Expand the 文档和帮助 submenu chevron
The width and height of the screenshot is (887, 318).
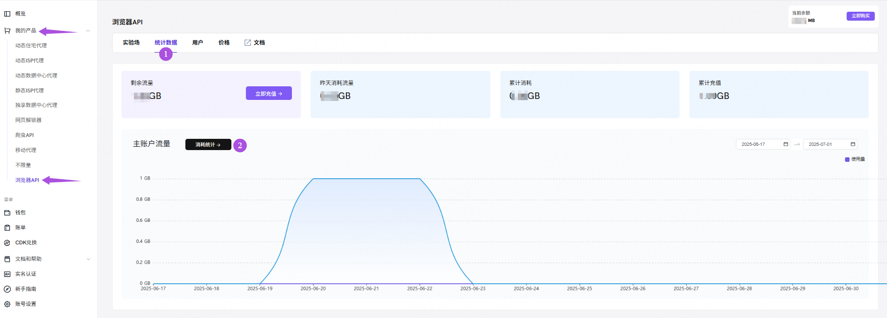pos(88,259)
